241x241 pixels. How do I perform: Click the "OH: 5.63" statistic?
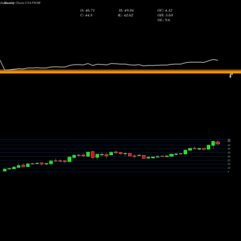click(x=165, y=15)
